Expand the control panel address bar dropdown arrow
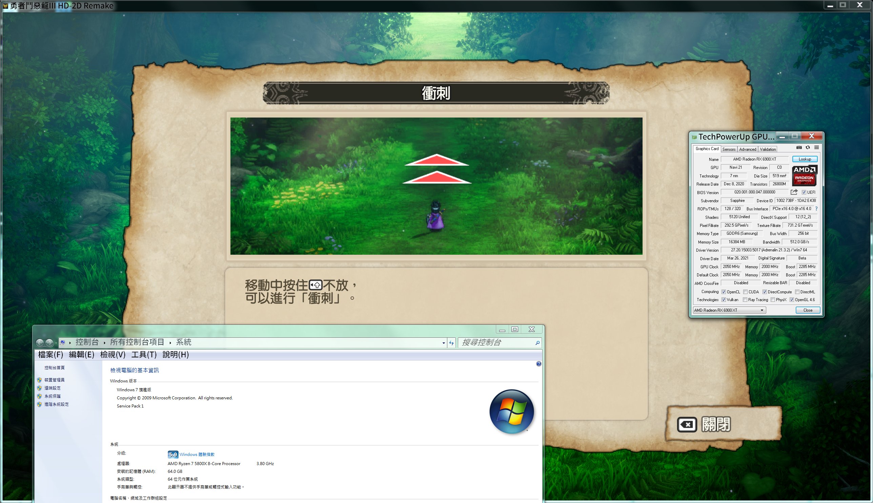 [444, 343]
